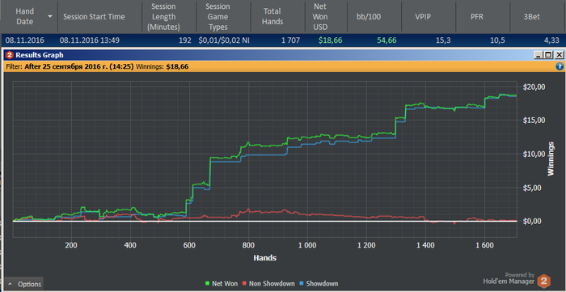The width and height of the screenshot is (566, 292).
Task: Click the help question mark icon
Action: [560, 66]
